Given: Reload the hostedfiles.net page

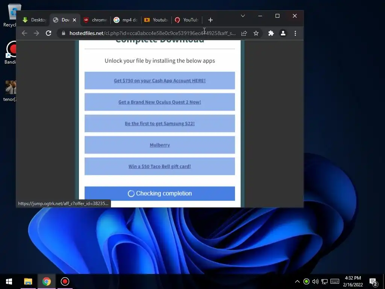Looking at the screenshot, I should click(x=49, y=33).
